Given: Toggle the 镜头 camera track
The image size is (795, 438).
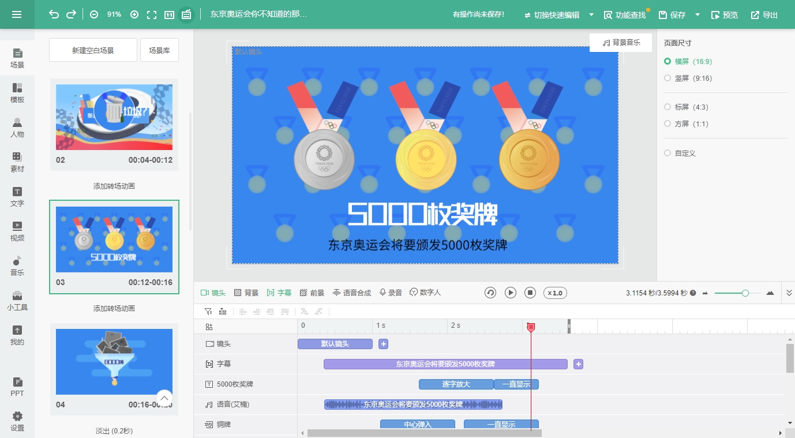Looking at the screenshot, I should click(213, 293).
